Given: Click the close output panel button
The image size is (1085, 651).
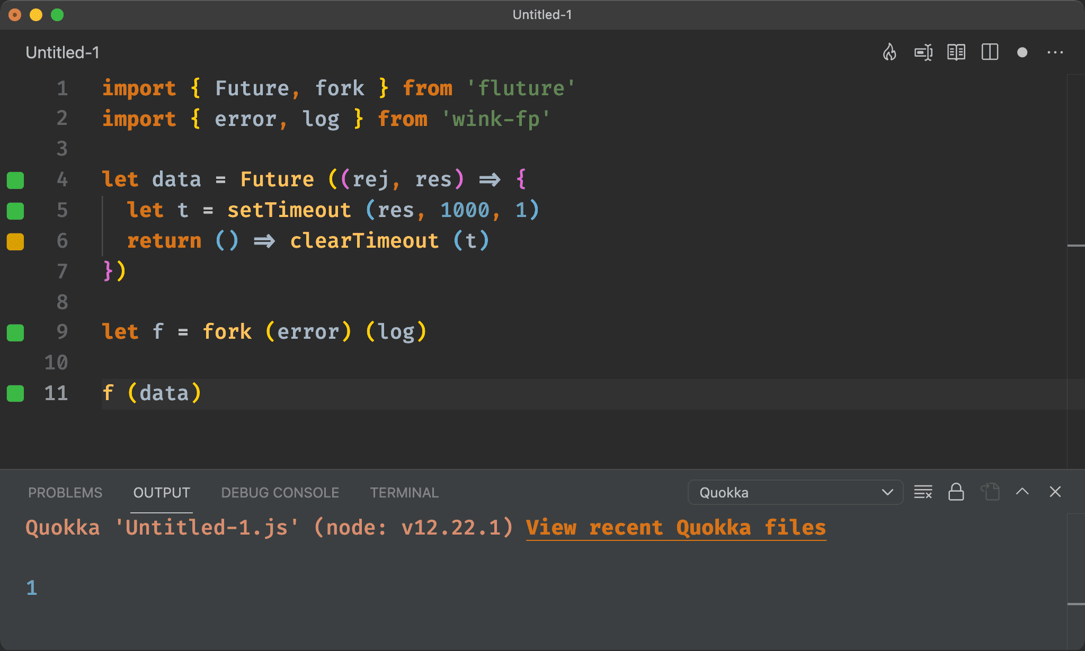Looking at the screenshot, I should [1055, 492].
